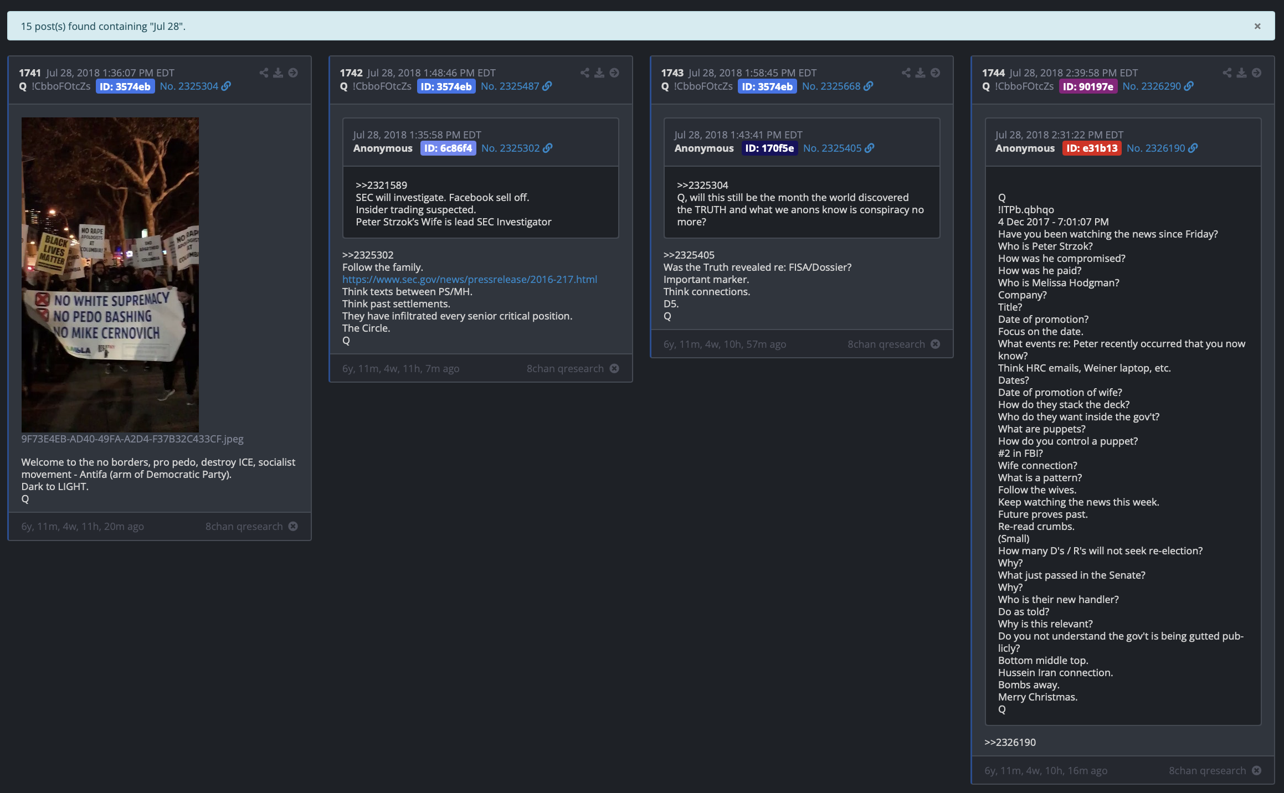This screenshot has width=1284, height=793.
Task: Click '6y, 11m, 4w, 10h, 57m ago' timestamp
Action: pyautogui.click(x=725, y=344)
